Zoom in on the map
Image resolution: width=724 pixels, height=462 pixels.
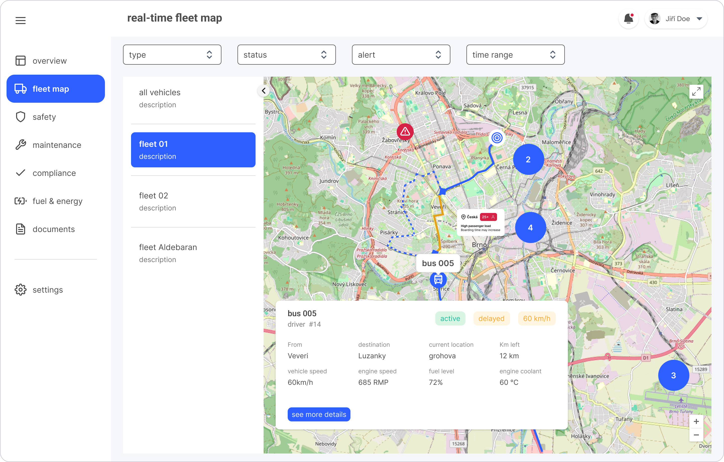click(x=696, y=421)
